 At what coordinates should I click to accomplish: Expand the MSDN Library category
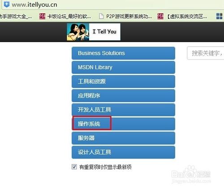coord(123,67)
